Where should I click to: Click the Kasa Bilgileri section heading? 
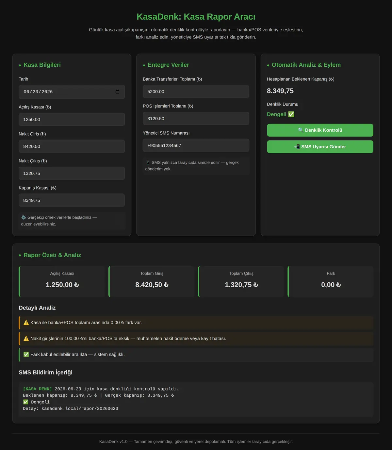coord(42,65)
